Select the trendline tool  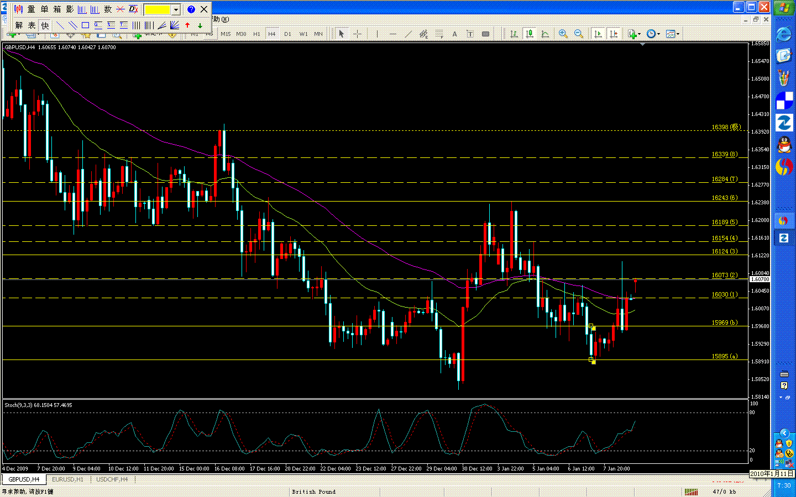point(408,34)
